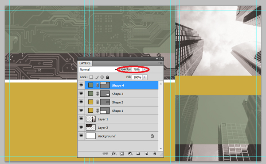Viewport: 266px width, 164px height.
Task: Click the Shape 4 layer name
Action: point(118,85)
